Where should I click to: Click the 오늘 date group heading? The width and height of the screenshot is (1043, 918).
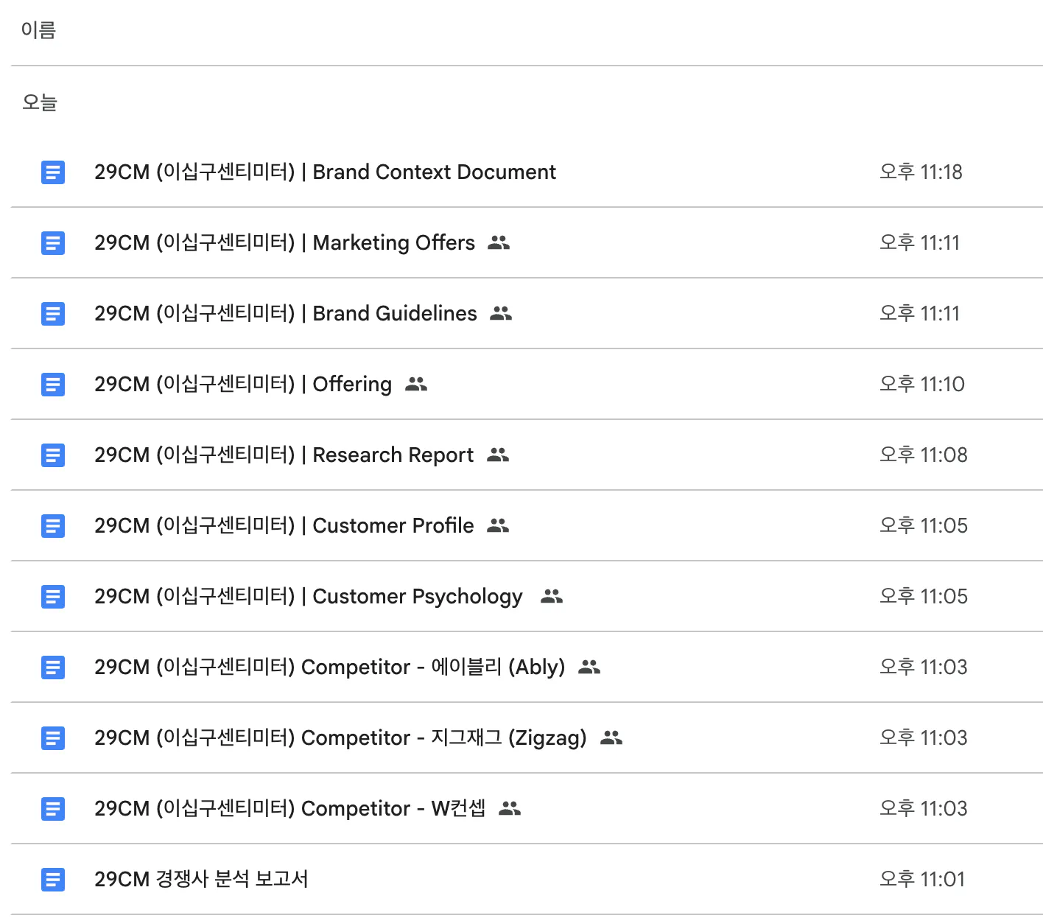(40, 102)
